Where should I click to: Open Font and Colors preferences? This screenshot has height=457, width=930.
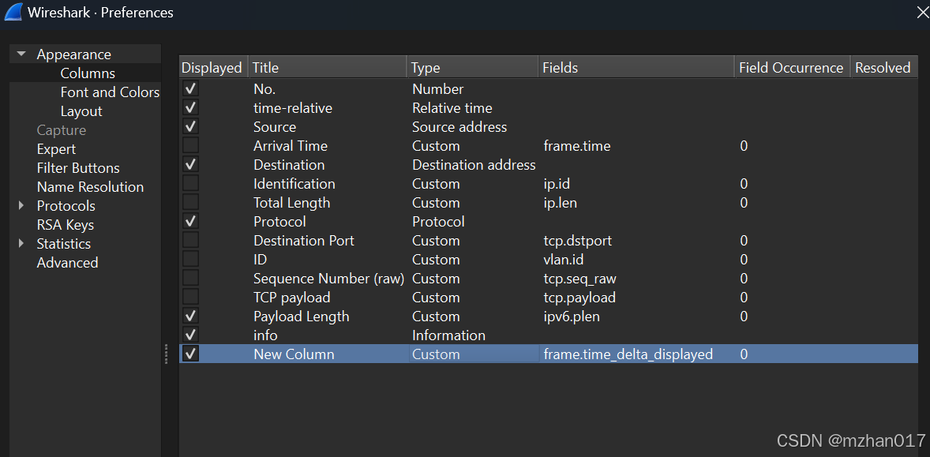pos(110,92)
